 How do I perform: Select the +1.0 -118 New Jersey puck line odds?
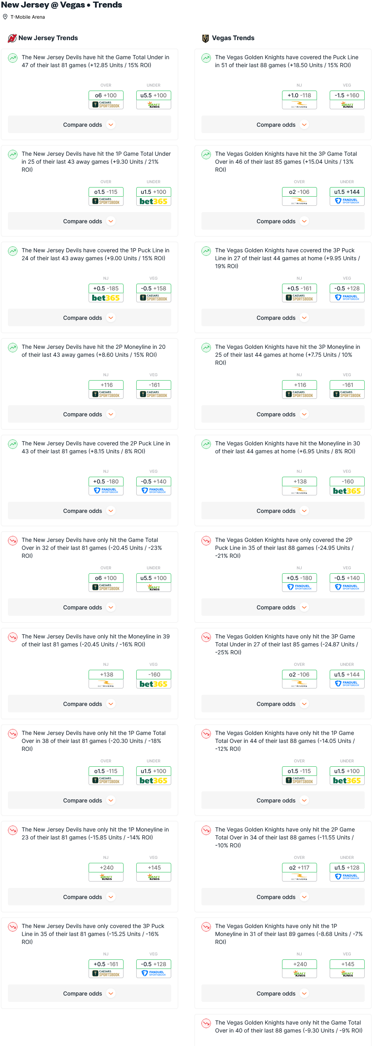pos(299,95)
